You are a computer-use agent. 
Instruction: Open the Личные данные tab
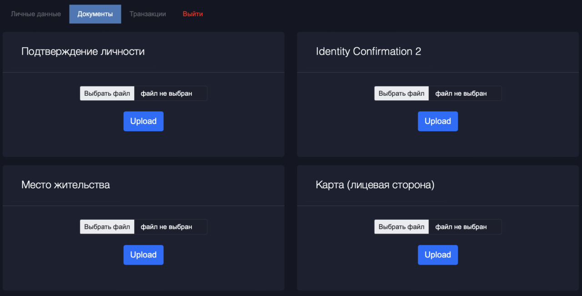[36, 14]
